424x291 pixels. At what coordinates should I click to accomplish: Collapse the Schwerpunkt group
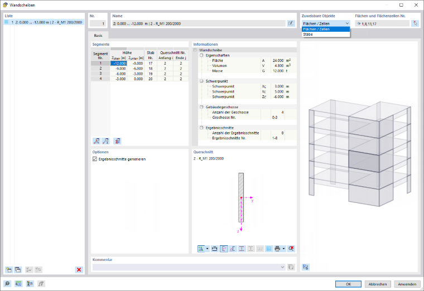point(201,81)
